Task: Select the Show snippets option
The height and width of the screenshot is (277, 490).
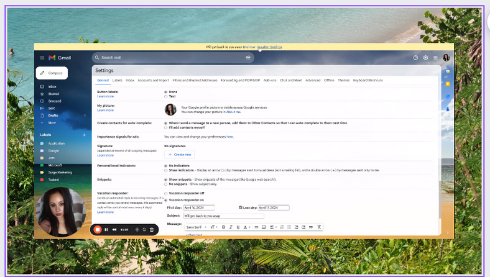Action: pos(165,180)
